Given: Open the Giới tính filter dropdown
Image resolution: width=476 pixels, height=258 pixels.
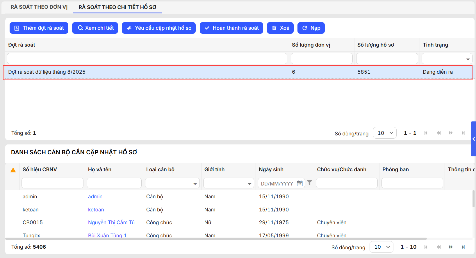Looking at the screenshot, I should click(229, 183).
